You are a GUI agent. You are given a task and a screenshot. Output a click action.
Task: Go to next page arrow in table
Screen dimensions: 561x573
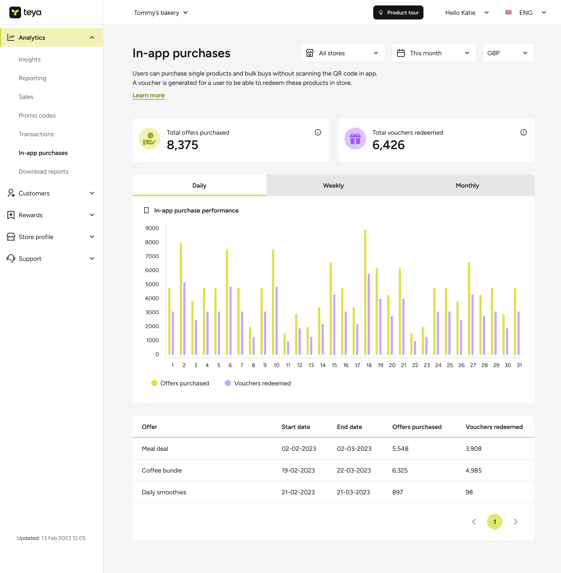tap(516, 522)
